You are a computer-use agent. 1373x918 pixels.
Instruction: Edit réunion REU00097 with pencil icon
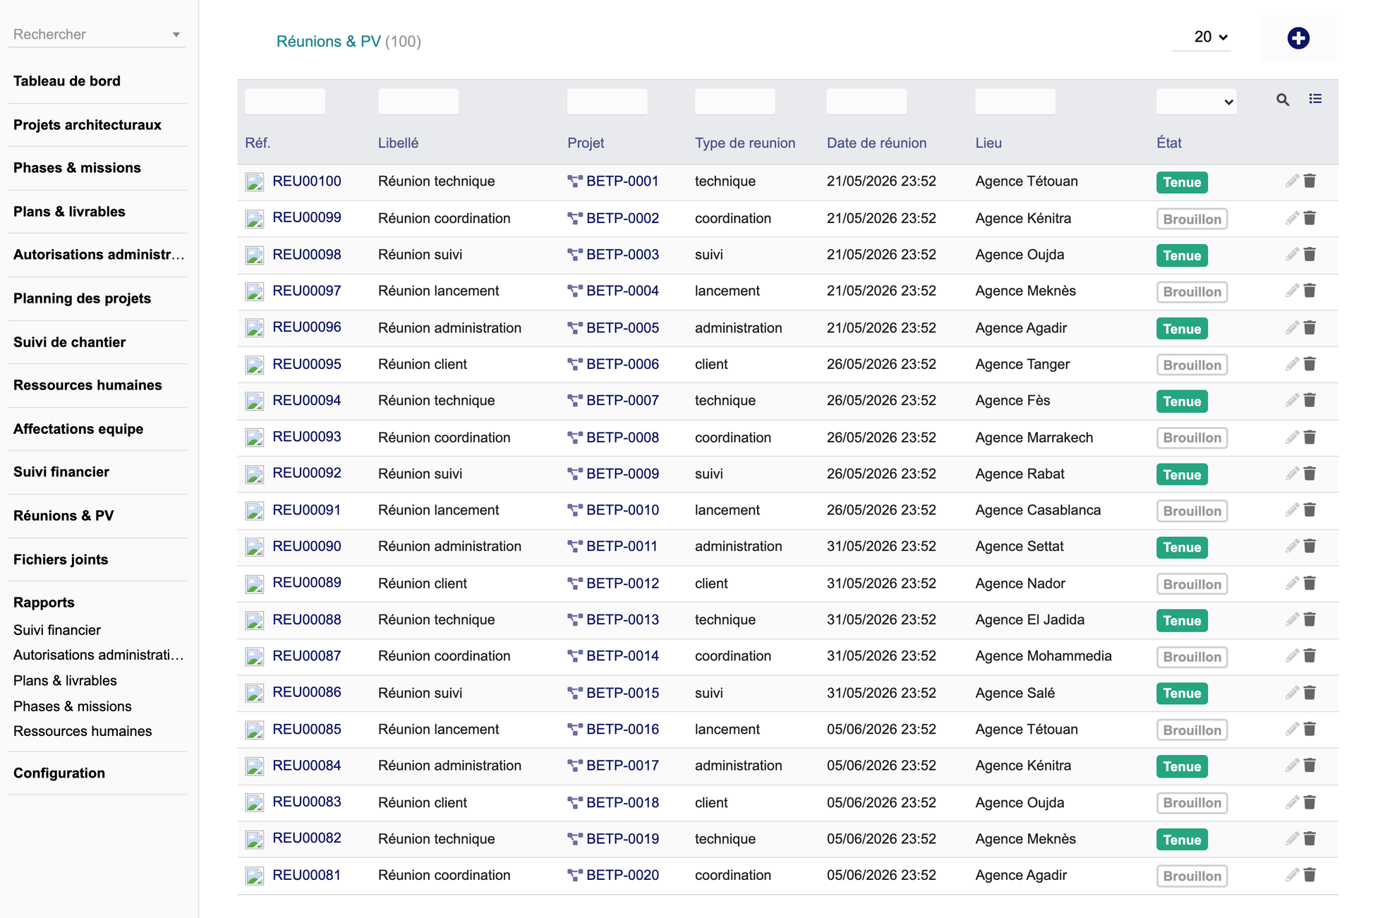click(1292, 291)
